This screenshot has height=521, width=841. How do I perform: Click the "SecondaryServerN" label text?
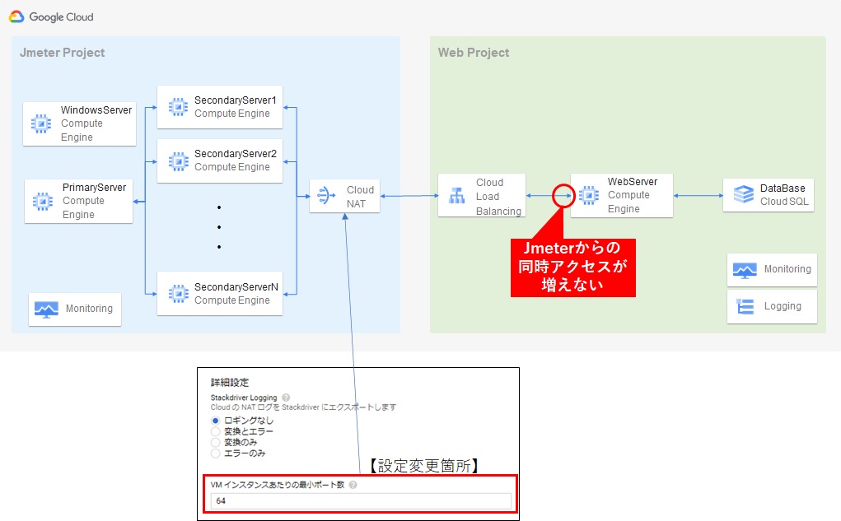pyautogui.click(x=236, y=286)
